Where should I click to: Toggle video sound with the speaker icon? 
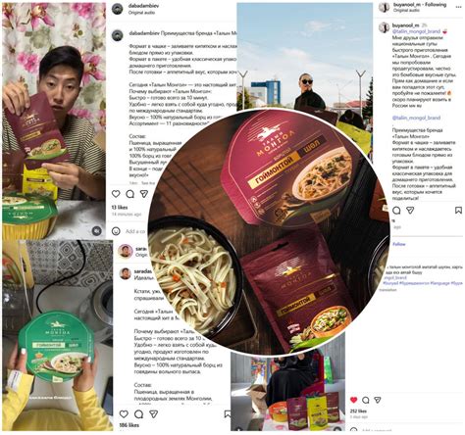tap(96, 231)
